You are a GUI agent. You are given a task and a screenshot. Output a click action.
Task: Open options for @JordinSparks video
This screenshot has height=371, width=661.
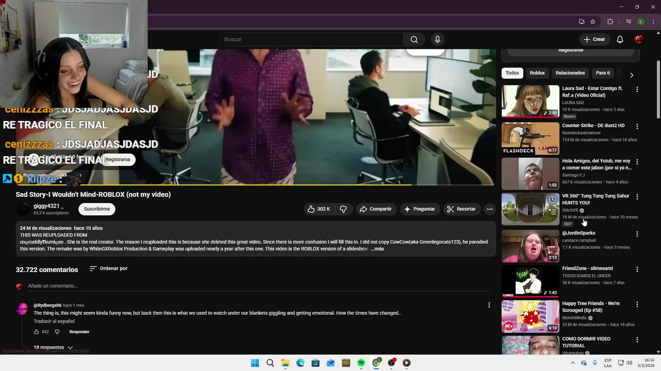pos(637,234)
